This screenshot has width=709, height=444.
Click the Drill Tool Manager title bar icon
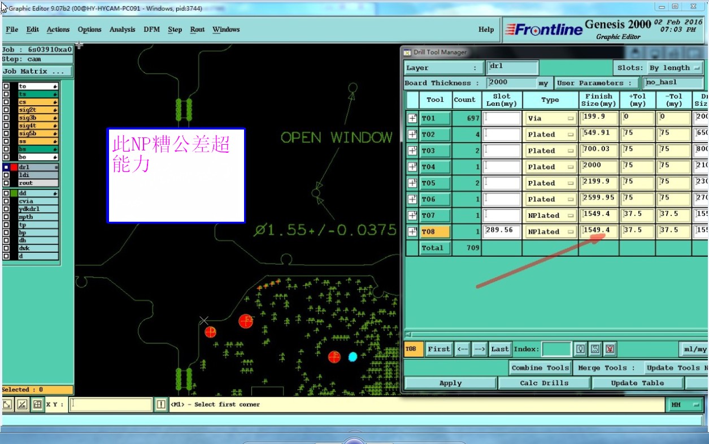click(407, 52)
